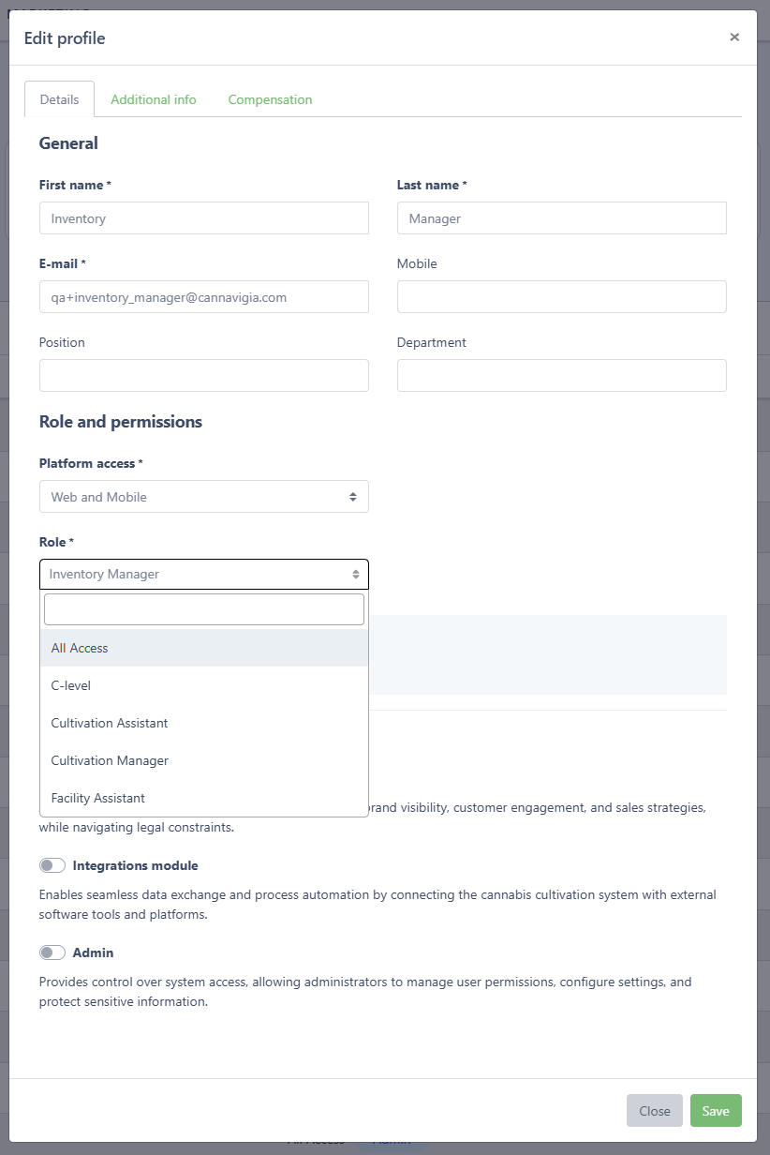The image size is (770, 1155).
Task: Click the Mobile input field
Action: (x=562, y=297)
